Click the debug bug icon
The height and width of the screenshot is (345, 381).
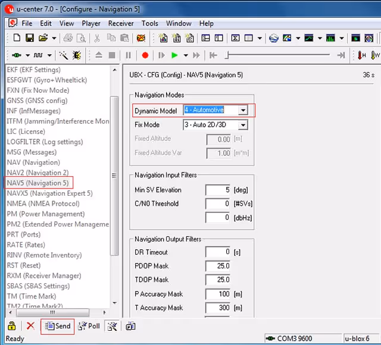(x=77, y=55)
